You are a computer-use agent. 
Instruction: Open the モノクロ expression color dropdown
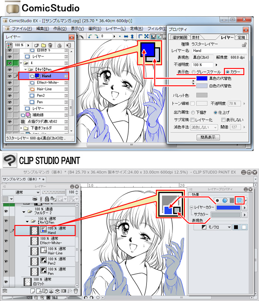tap(213, 227)
